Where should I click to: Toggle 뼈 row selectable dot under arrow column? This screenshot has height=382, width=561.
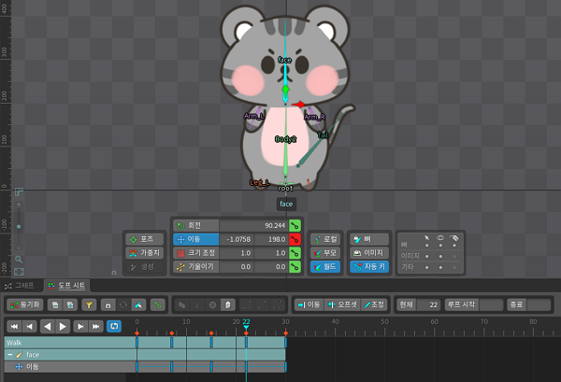click(426, 245)
